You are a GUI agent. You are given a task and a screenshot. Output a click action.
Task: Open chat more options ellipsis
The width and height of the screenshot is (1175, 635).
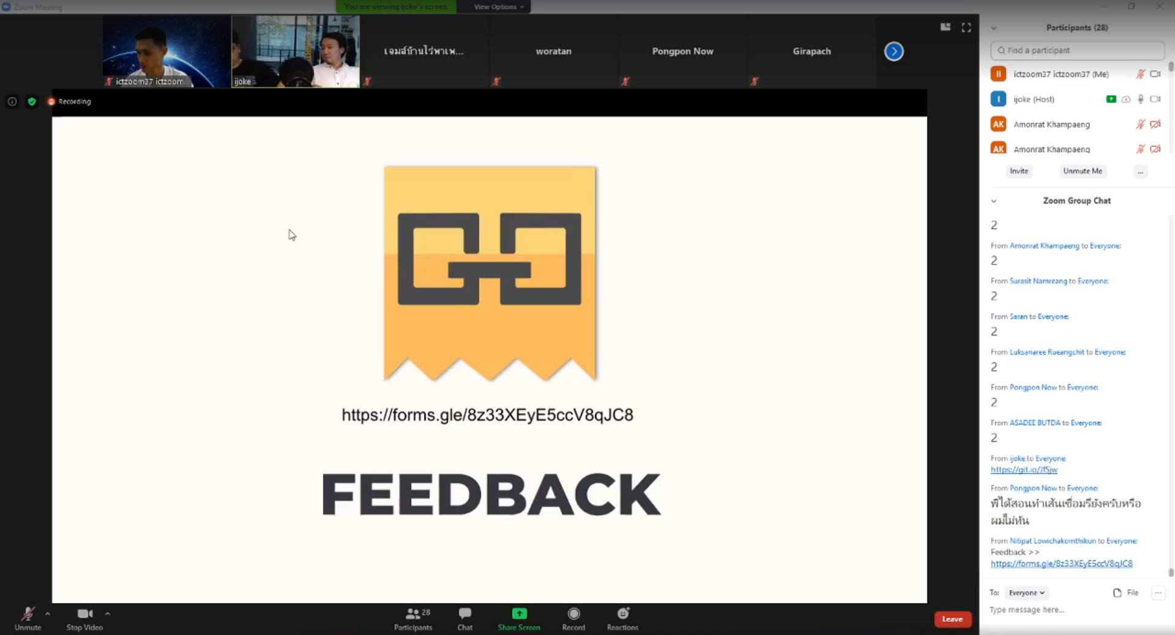tap(1158, 593)
